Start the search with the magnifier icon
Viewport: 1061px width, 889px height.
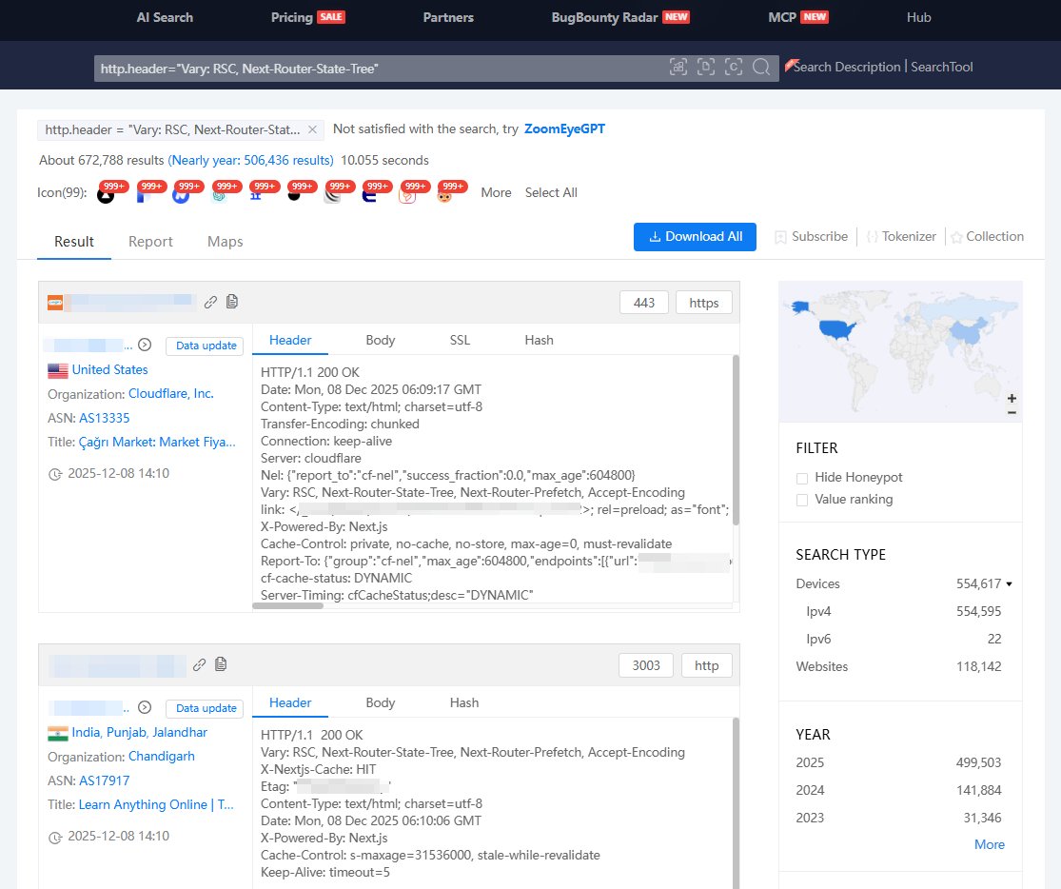tap(759, 67)
